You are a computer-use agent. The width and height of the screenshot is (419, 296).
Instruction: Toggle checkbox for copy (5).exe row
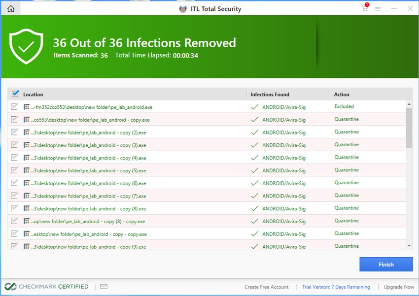14,170
